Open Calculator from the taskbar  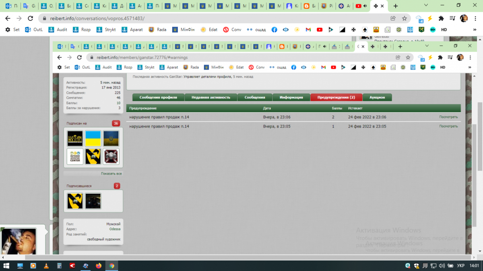[59, 266]
